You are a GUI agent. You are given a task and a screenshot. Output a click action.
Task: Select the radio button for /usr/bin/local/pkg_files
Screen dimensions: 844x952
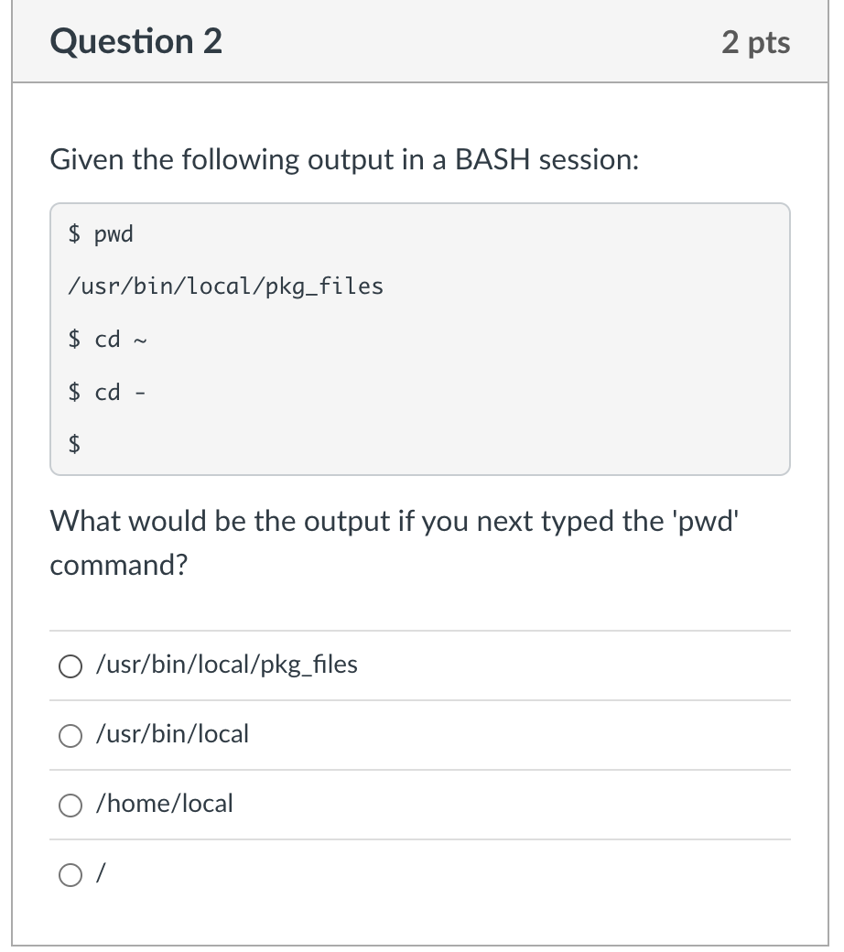[x=70, y=666]
